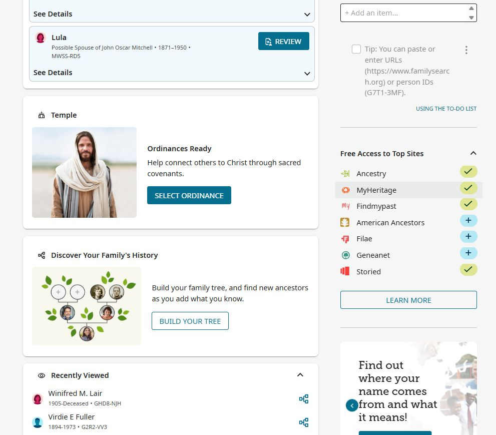Open tree view for Virdie E Fuller

304,422
